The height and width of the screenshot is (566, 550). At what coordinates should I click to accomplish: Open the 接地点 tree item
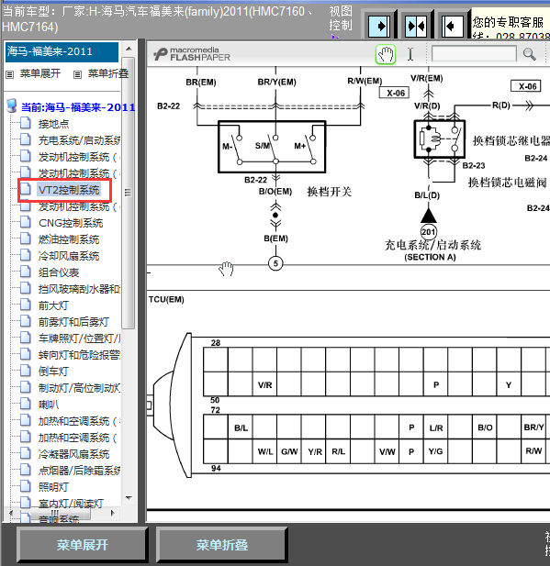point(53,124)
